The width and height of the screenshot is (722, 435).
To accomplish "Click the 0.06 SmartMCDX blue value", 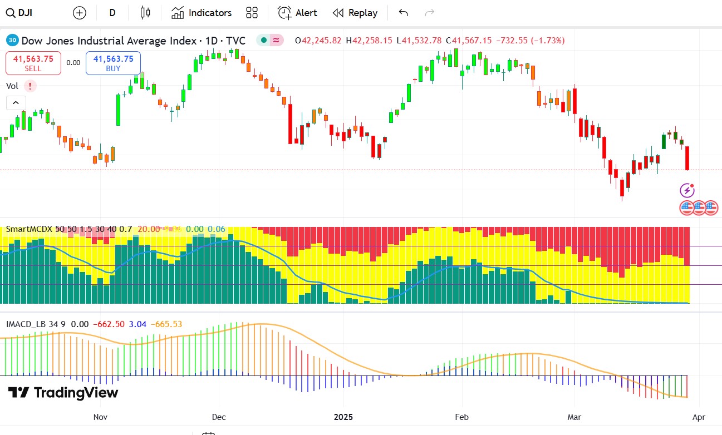I will (x=217, y=229).
